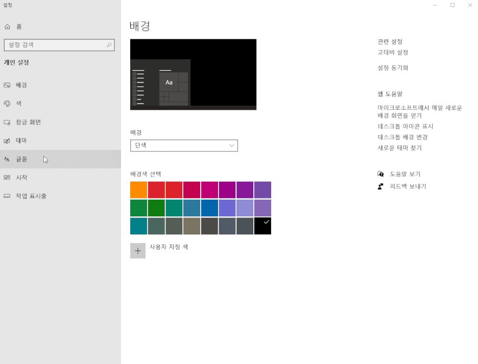Click the 테마 theme brush icon
Screen dimensions: 478x364
[7, 140]
